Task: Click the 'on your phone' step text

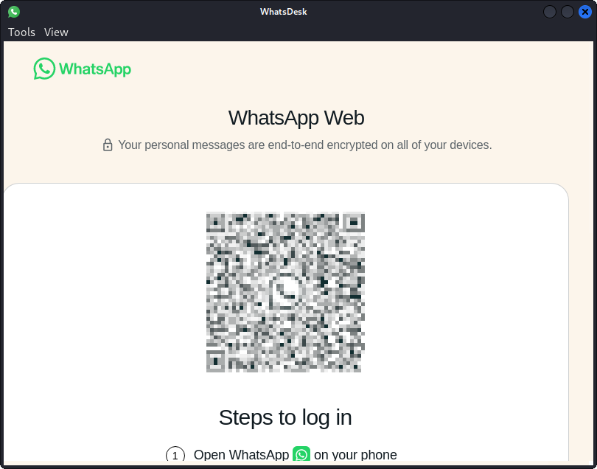Action: 355,454
